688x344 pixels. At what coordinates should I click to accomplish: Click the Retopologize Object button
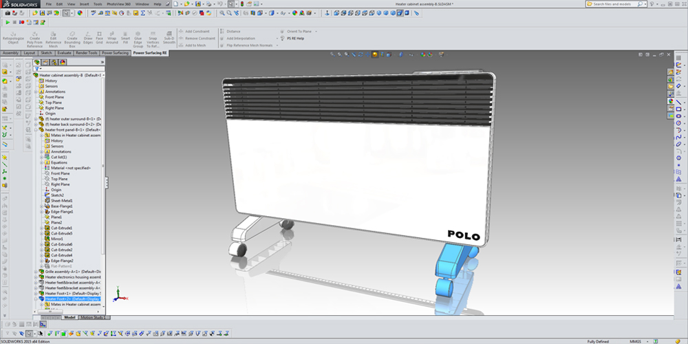click(x=13, y=38)
